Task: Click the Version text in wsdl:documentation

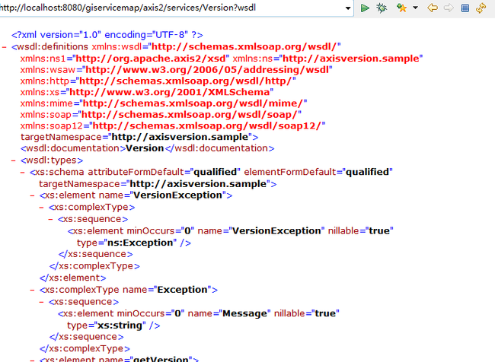Action: click(x=145, y=148)
